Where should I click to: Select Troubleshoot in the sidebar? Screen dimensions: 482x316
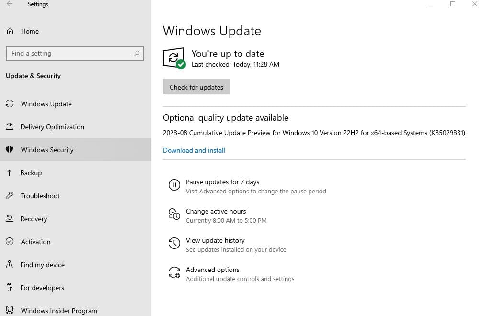pos(76,196)
